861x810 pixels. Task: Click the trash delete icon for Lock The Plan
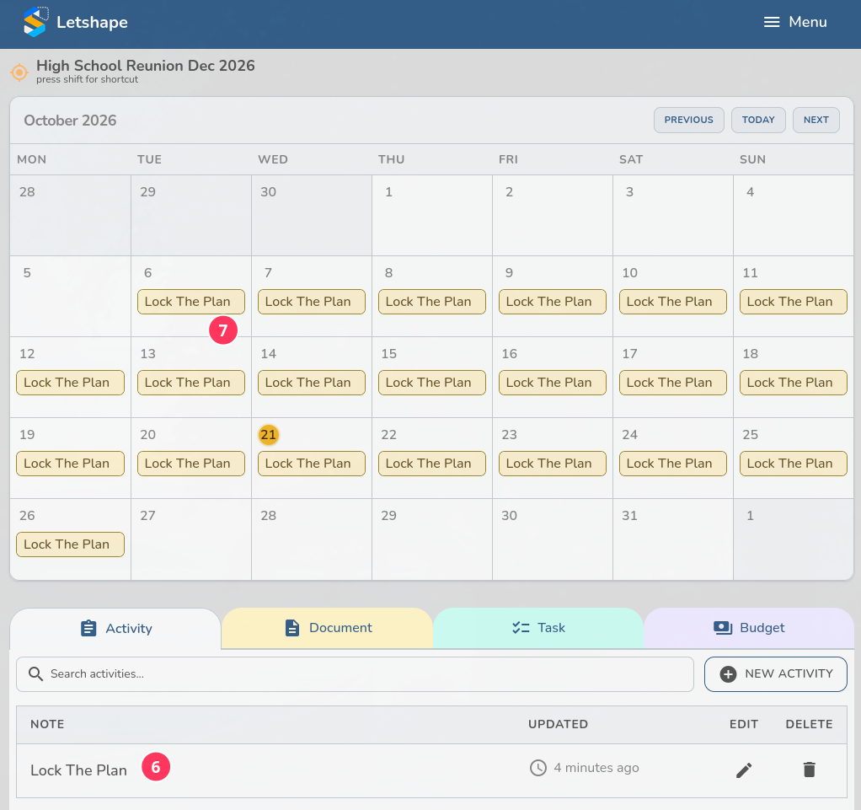[809, 770]
